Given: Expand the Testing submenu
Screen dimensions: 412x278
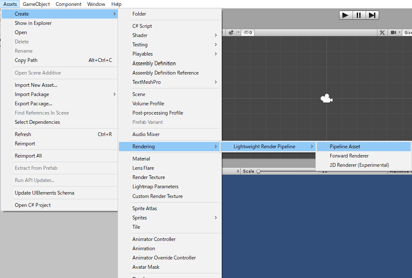Looking at the screenshot, I should [x=170, y=45].
